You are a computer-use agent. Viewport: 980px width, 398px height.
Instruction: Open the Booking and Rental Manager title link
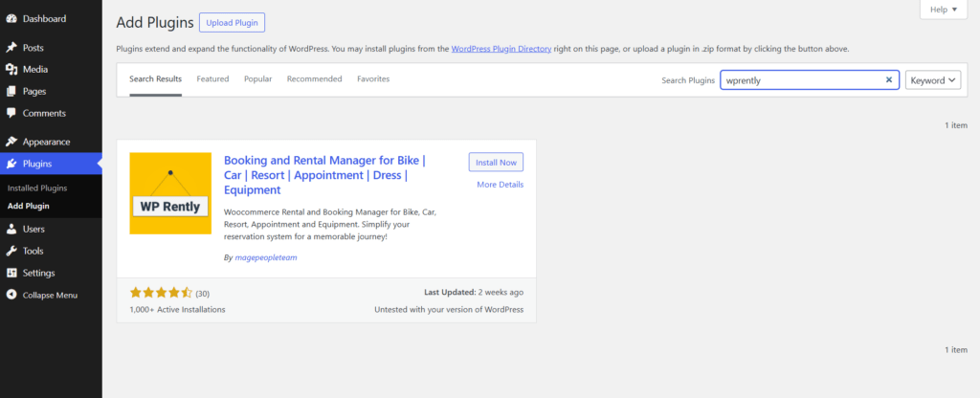click(325, 175)
